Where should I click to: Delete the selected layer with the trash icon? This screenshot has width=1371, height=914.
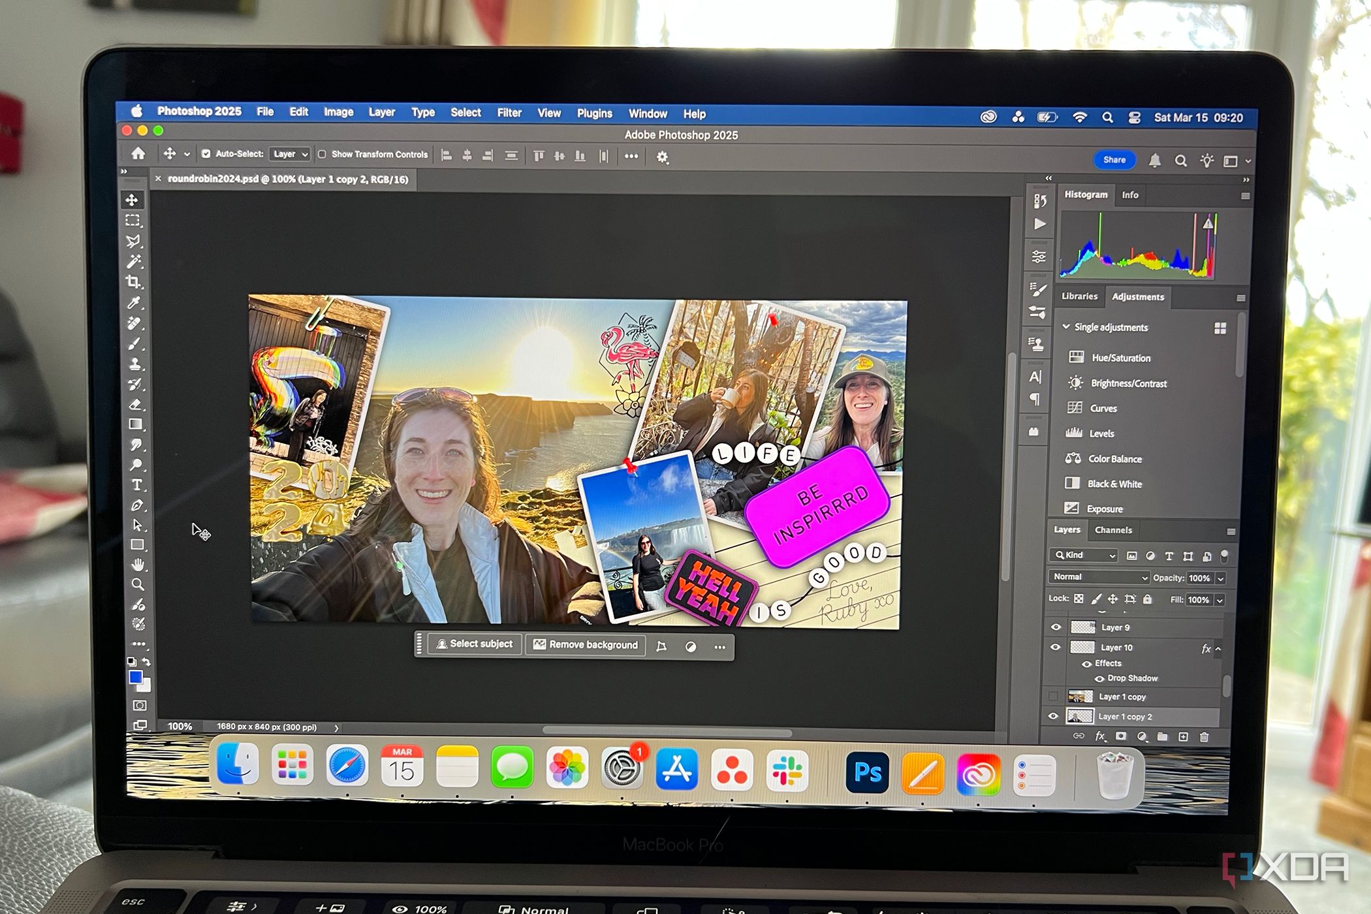click(x=1205, y=736)
